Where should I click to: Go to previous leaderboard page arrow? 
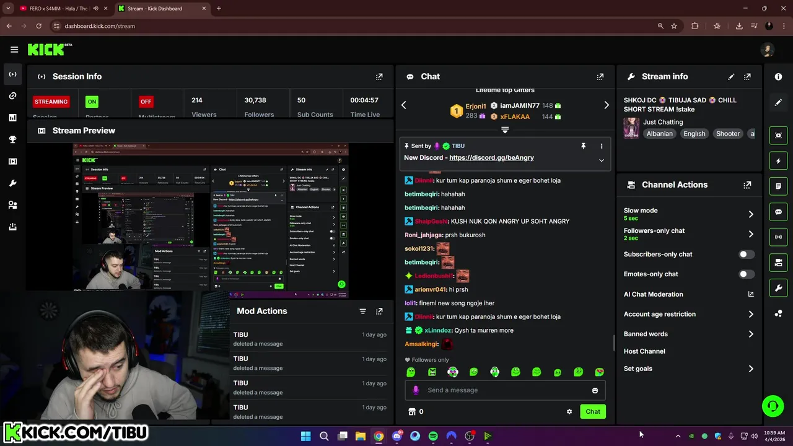404,105
